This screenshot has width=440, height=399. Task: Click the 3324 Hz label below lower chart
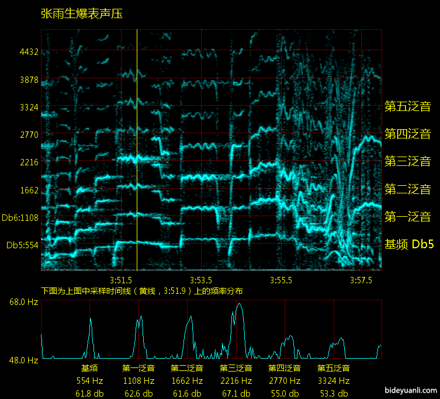coord(333,381)
